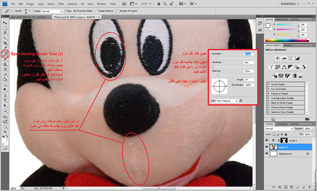Hide Layer 1 visibility eye
Viewport: 317px width, 191px height.
click(267, 147)
